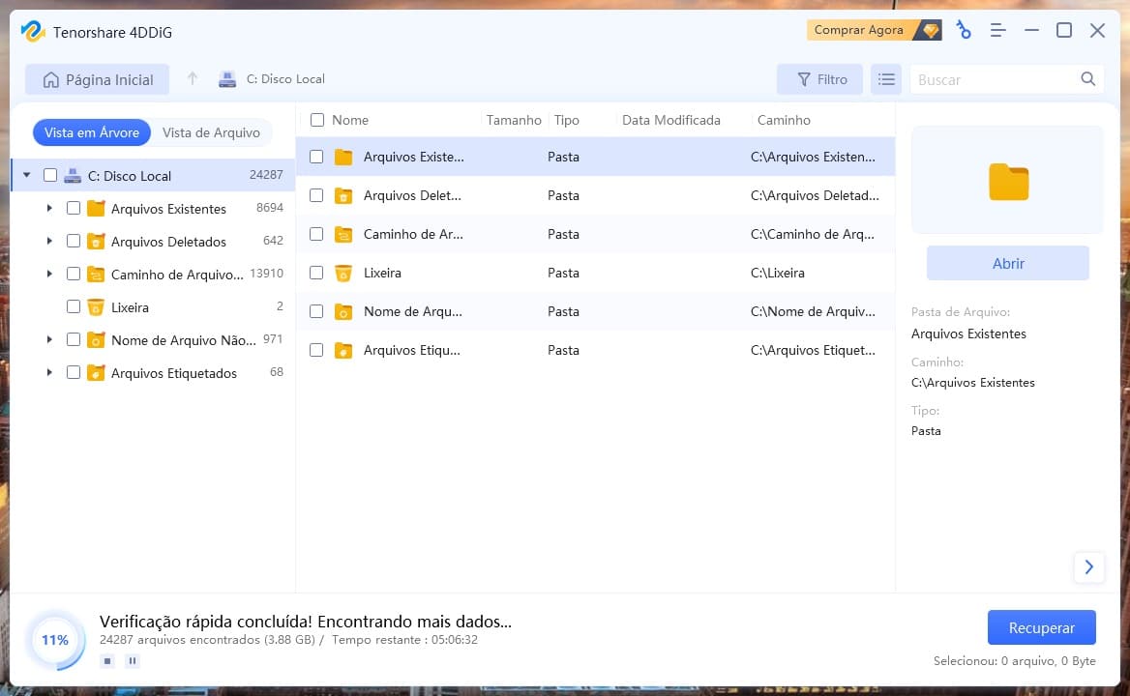Screen dimensions: 1130x696
Task: Toggle the select-all checkbox beside Nome header
Action: [x=317, y=120]
